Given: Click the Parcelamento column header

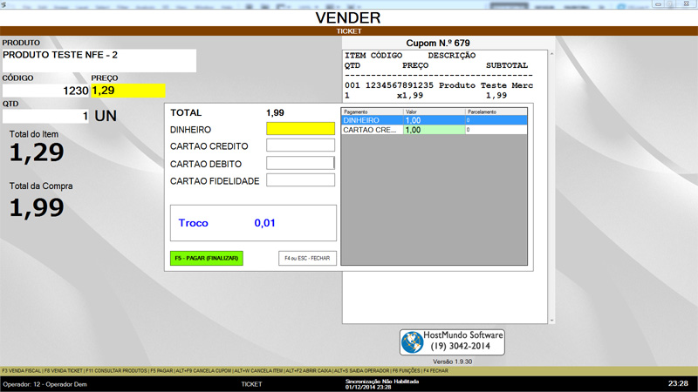Looking at the screenshot, I should click(496, 112).
